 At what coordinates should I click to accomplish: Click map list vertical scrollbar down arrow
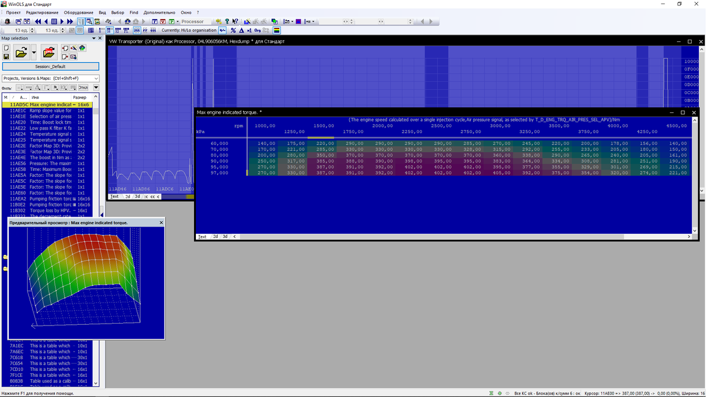click(x=96, y=383)
